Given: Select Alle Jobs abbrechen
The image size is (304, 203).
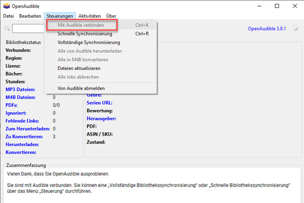Looking at the screenshot, I should click(100, 77).
